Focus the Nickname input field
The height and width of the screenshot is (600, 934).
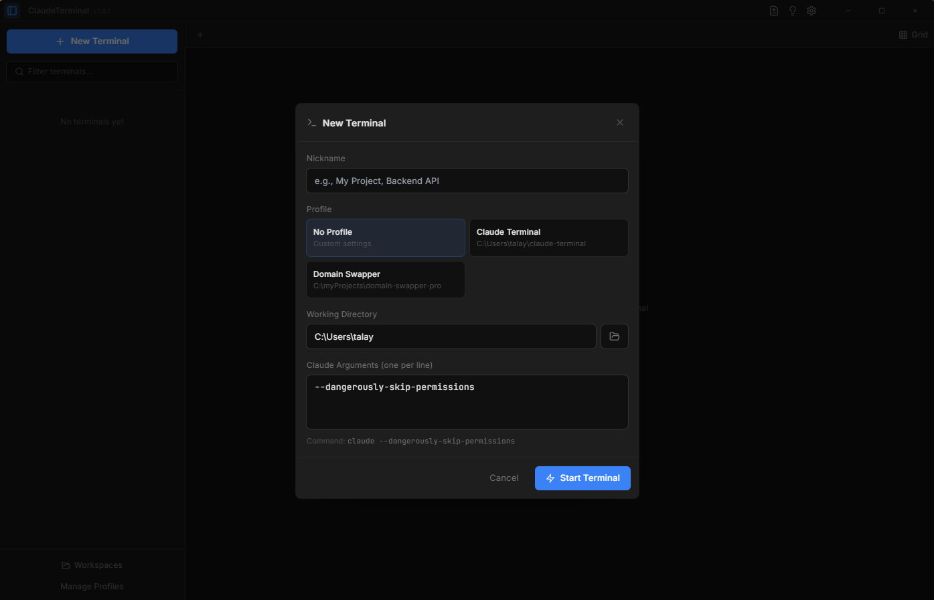pos(467,181)
